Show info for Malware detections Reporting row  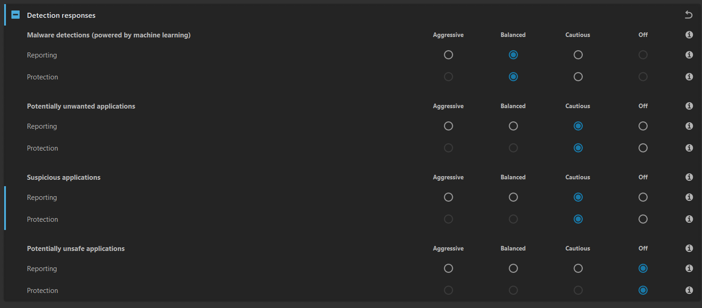[689, 55]
